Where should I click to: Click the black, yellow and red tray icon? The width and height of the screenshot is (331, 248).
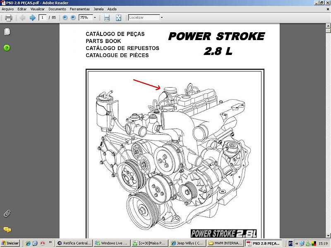point(314,243)
